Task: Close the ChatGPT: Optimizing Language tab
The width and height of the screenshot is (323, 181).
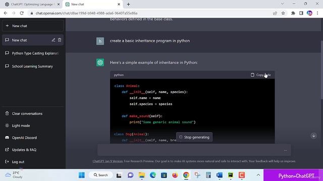Action: [59, 5]
